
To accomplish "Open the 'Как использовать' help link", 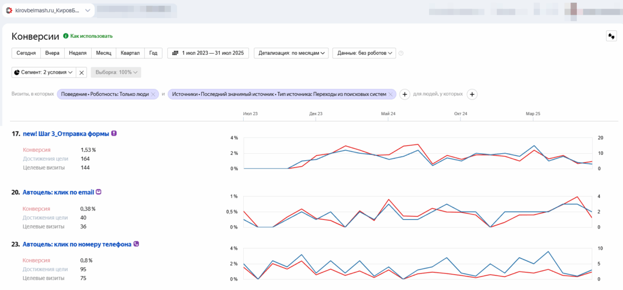I will (x=91, y=36).
